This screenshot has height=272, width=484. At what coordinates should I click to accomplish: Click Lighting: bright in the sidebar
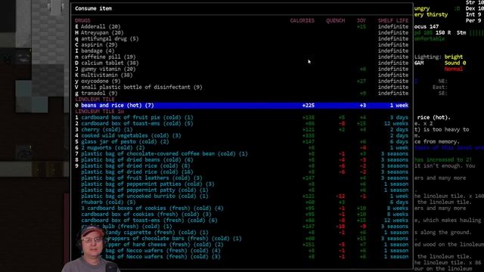439,57
